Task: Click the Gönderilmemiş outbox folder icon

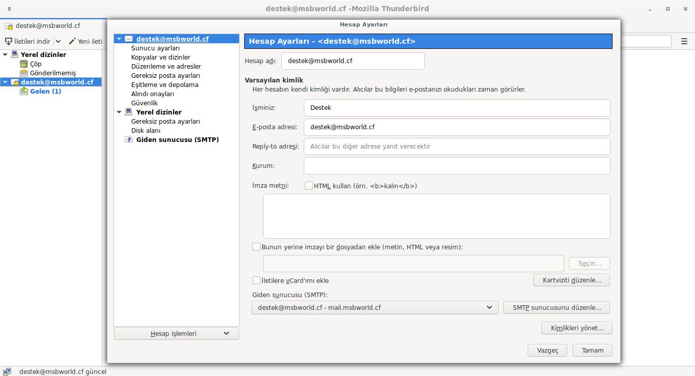Action: tap(24, 73)
